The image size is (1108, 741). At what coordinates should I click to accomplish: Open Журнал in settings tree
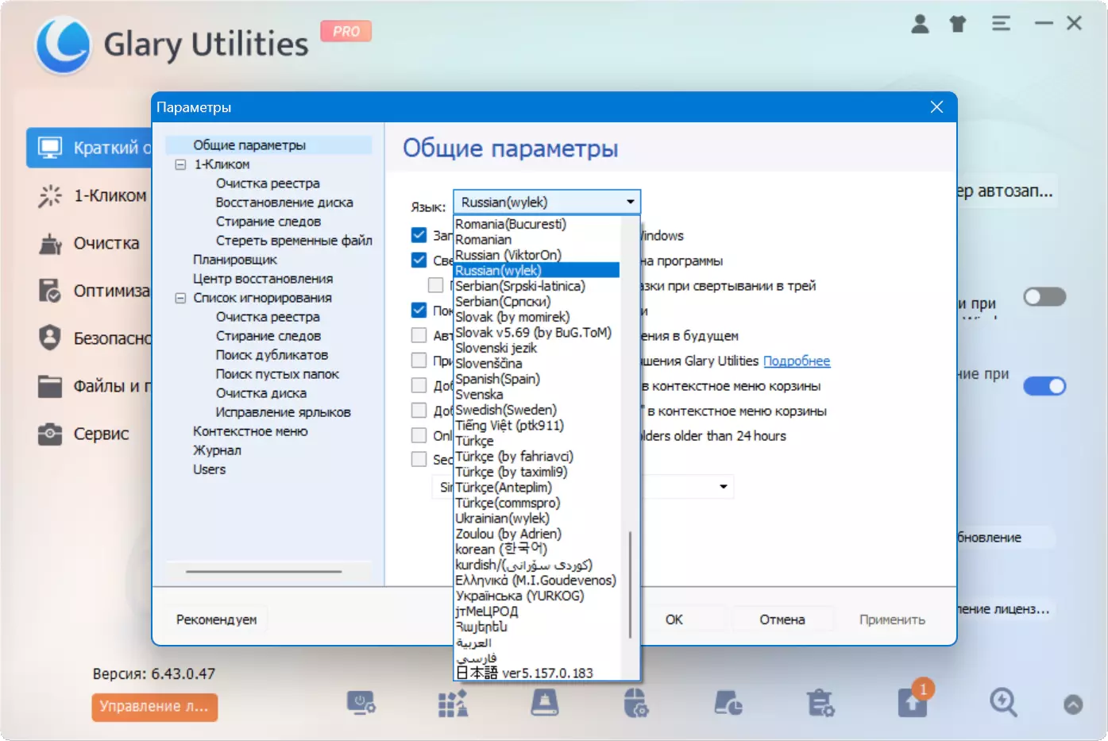tap(217, 450)
